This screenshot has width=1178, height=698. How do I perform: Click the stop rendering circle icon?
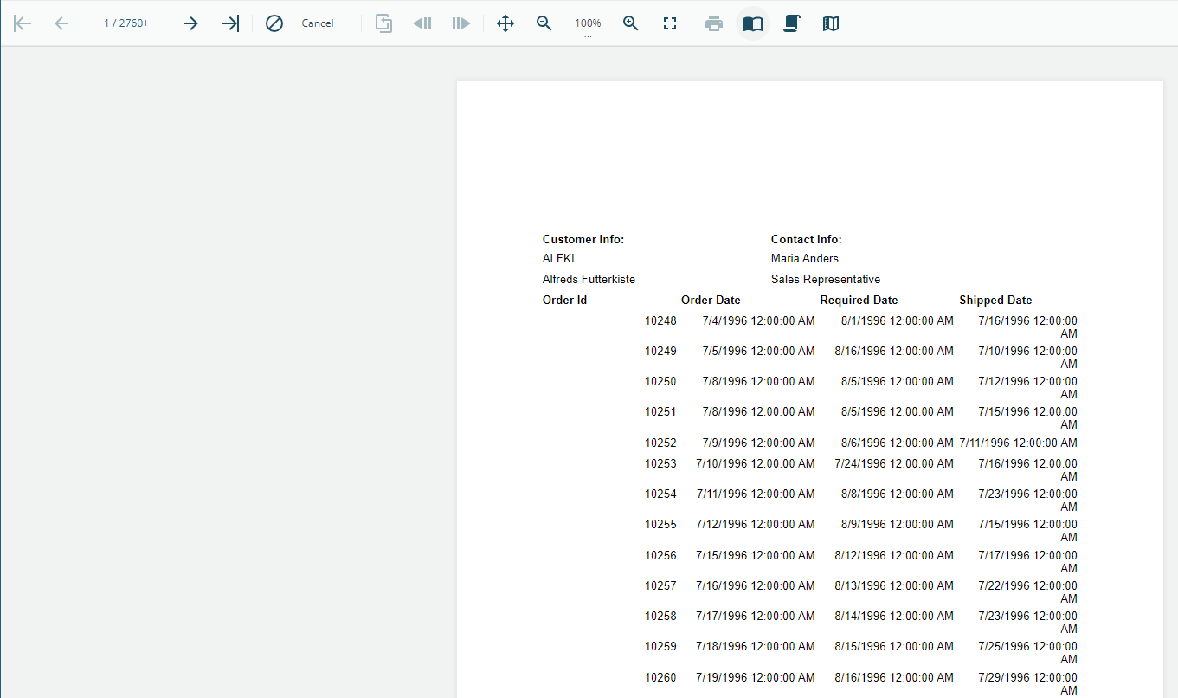coord(274,23)
